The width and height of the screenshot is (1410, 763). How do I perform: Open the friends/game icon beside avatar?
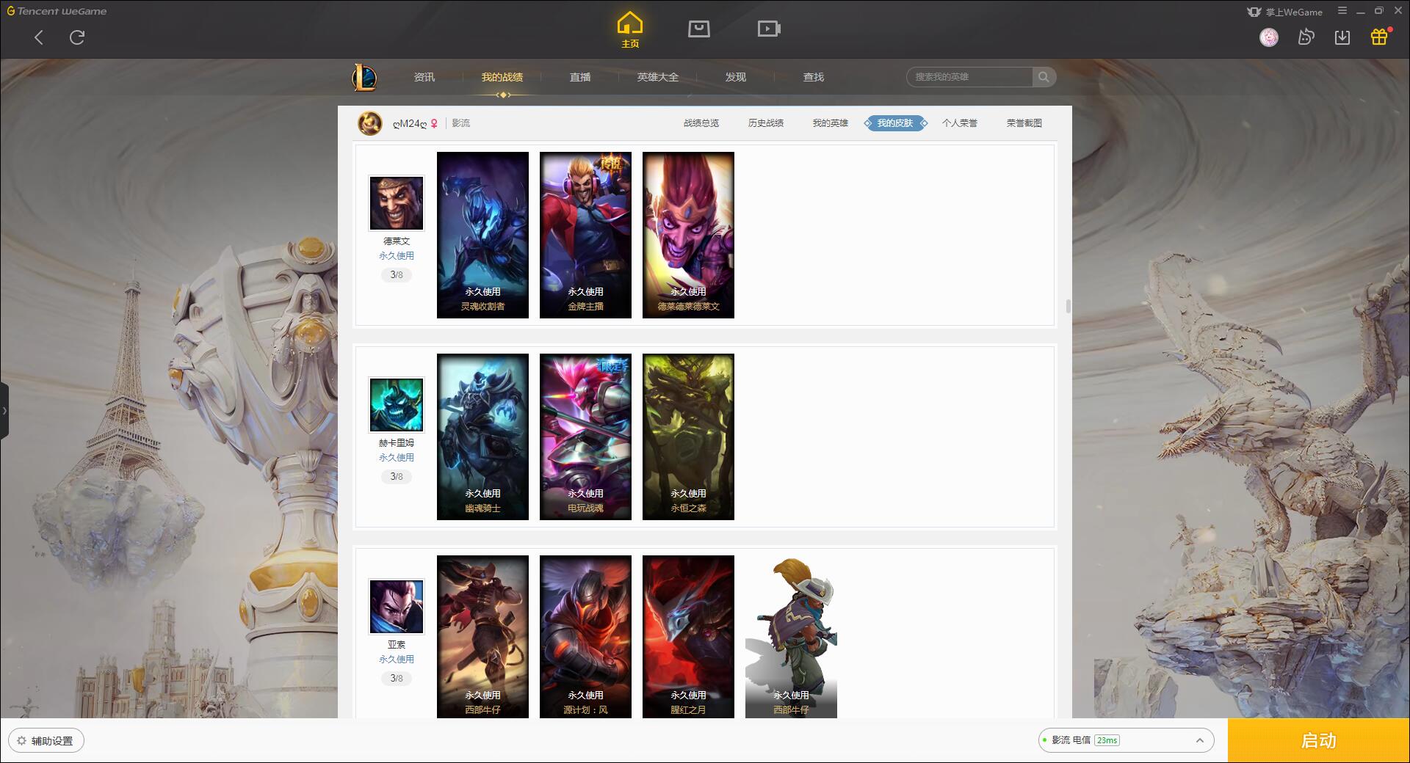click(x=1306, y=37)
